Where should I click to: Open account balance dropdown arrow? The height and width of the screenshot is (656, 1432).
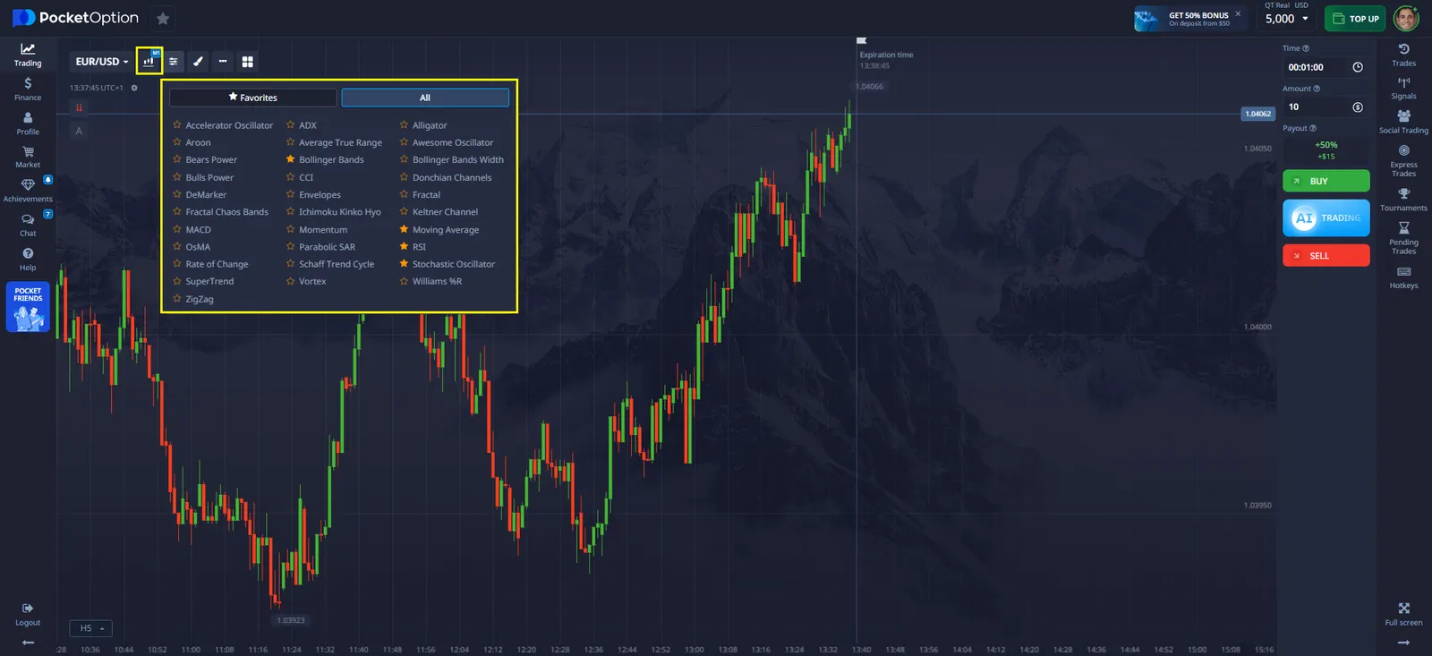tap(1305, 19)
